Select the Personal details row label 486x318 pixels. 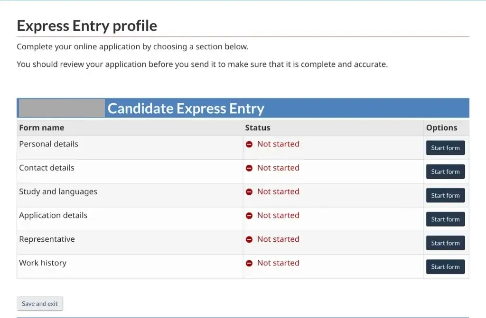[x=48, y=144]
